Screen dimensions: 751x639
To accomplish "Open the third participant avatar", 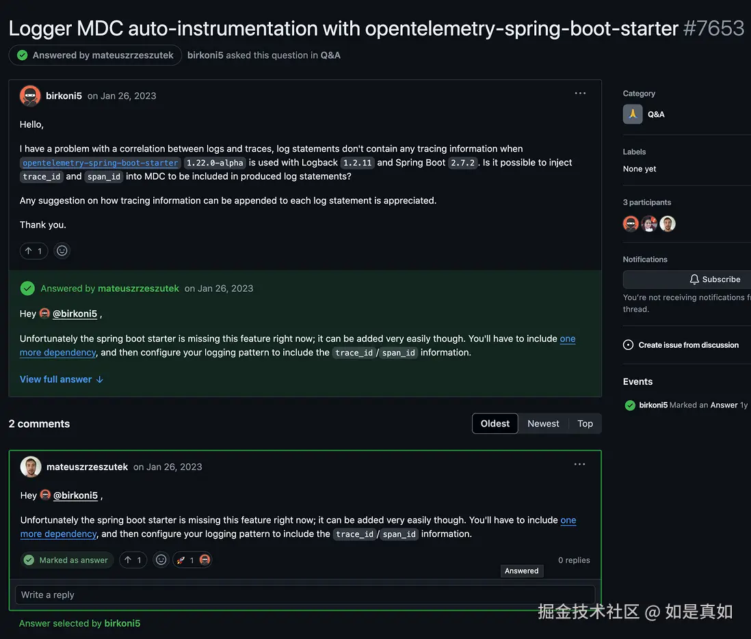I will point(667,223).
